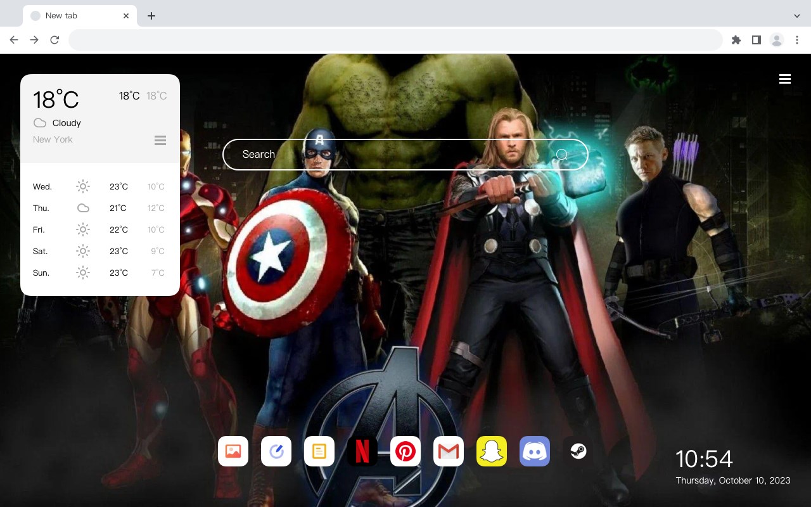This screenshot has width=811, height=507.
Task: Open the gallery image shortcut icon
Action: (233, 451)
